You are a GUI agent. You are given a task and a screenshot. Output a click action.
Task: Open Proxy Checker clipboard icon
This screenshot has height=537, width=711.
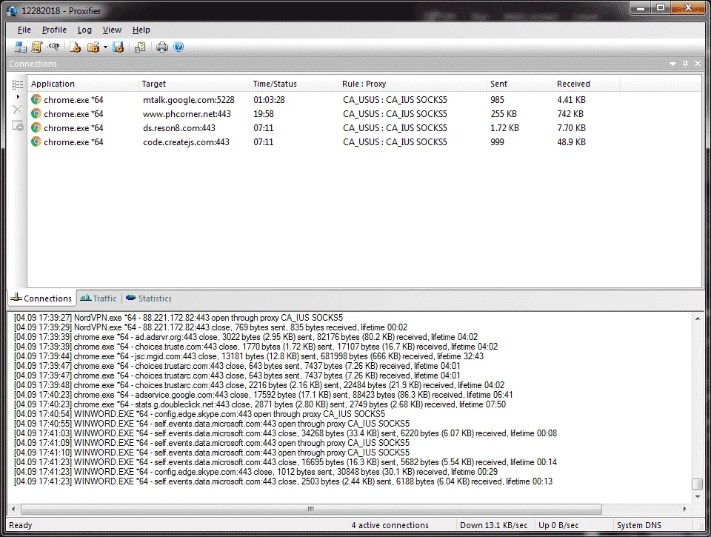140,47
